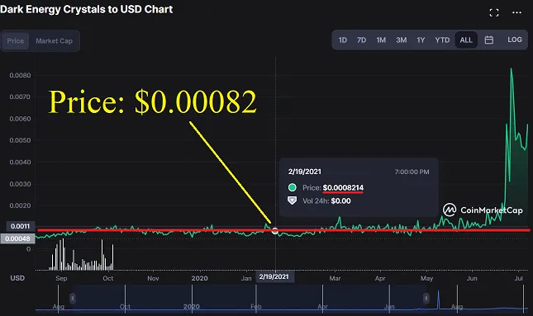This screenshot has height=316, width=533.
Task: Open the three-dot more options menu
Action: [x=516, y=12]
